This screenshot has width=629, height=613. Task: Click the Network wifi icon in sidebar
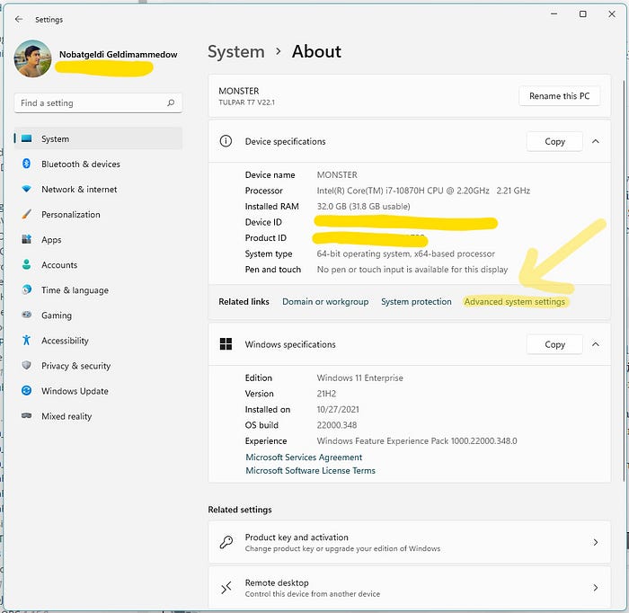pos(26,189)
